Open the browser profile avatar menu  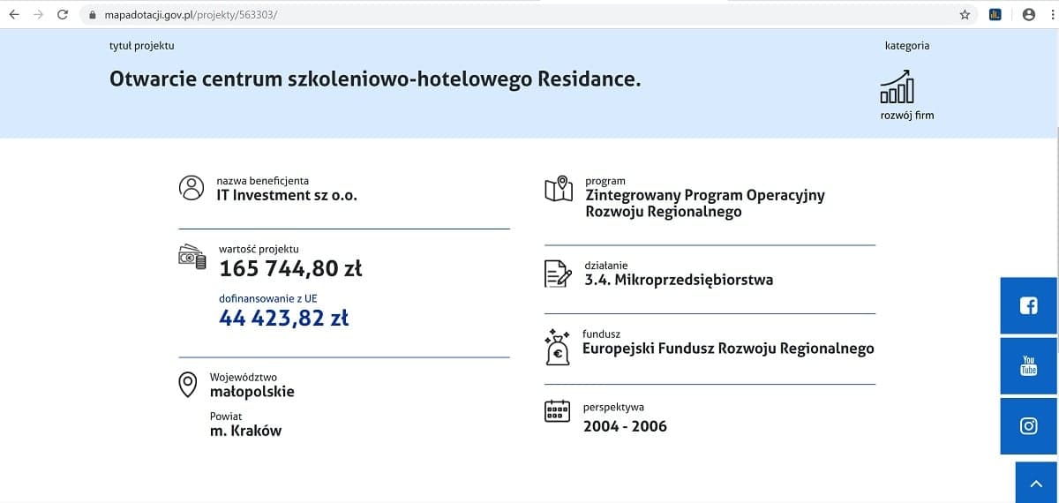pos(1028,14)
